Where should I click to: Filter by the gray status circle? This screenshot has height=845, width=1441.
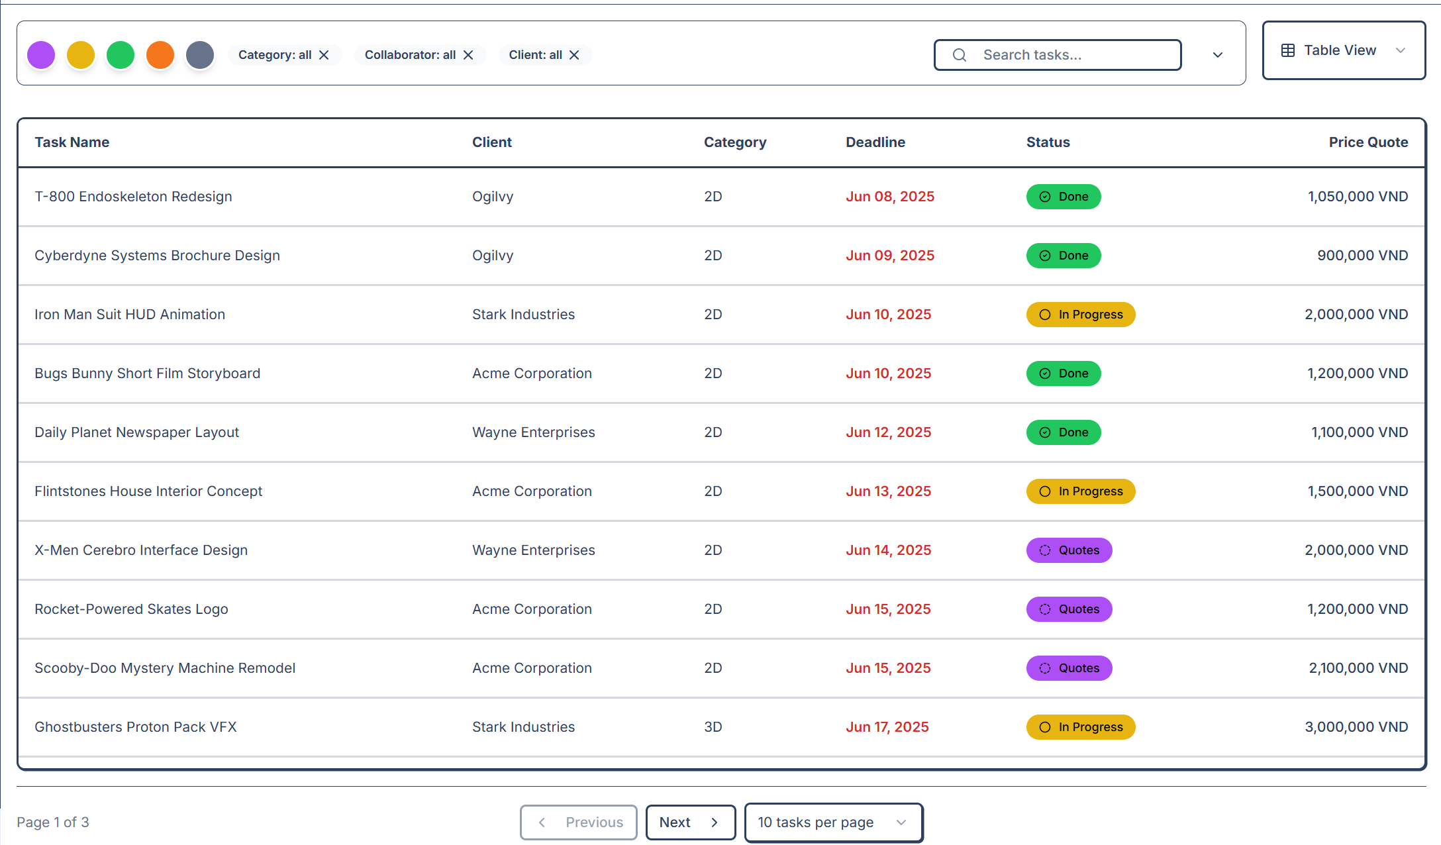[200, 55]
